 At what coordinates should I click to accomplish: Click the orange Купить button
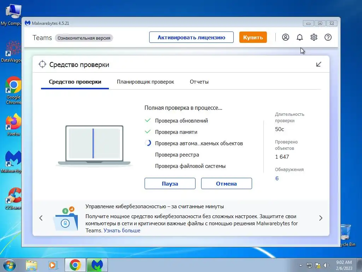click(x=253, y=37)
